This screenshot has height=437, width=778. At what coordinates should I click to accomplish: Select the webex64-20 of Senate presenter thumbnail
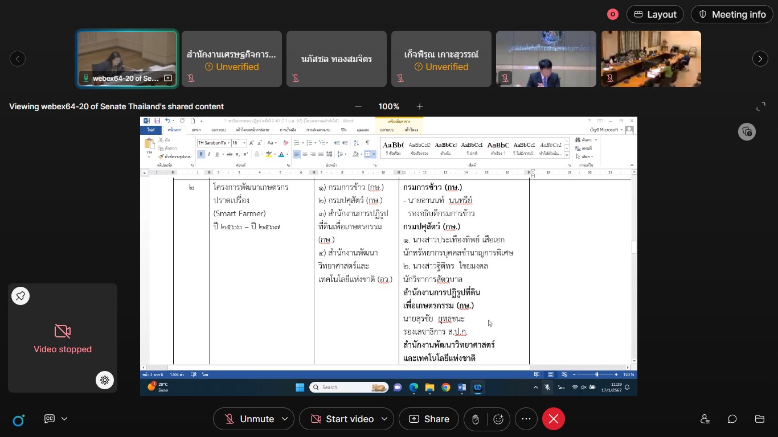pos(127,59)
